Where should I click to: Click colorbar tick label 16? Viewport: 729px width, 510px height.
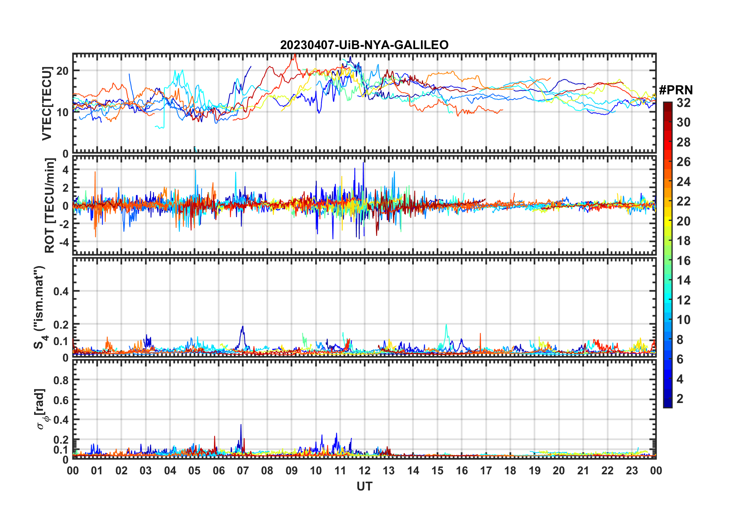(x=683, y=261)
